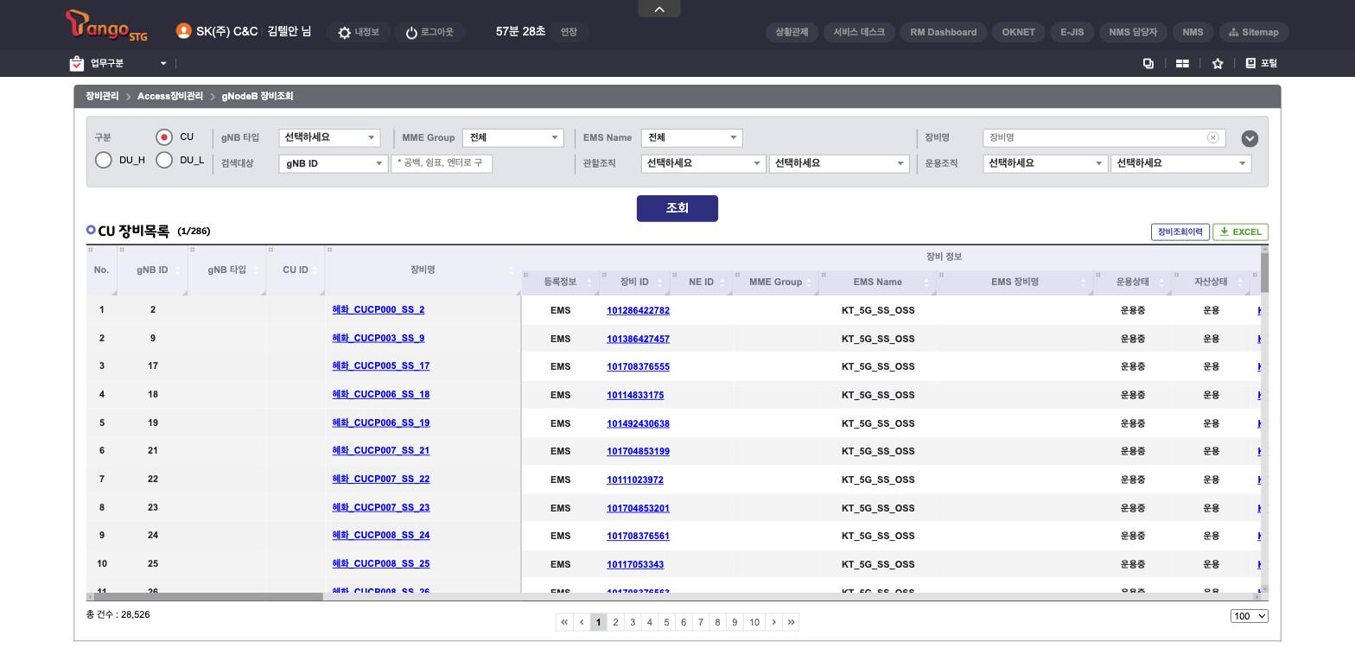Screen dimensions: 1355x667
Task: Click the Tango STG logo
Action: [106, 26]
